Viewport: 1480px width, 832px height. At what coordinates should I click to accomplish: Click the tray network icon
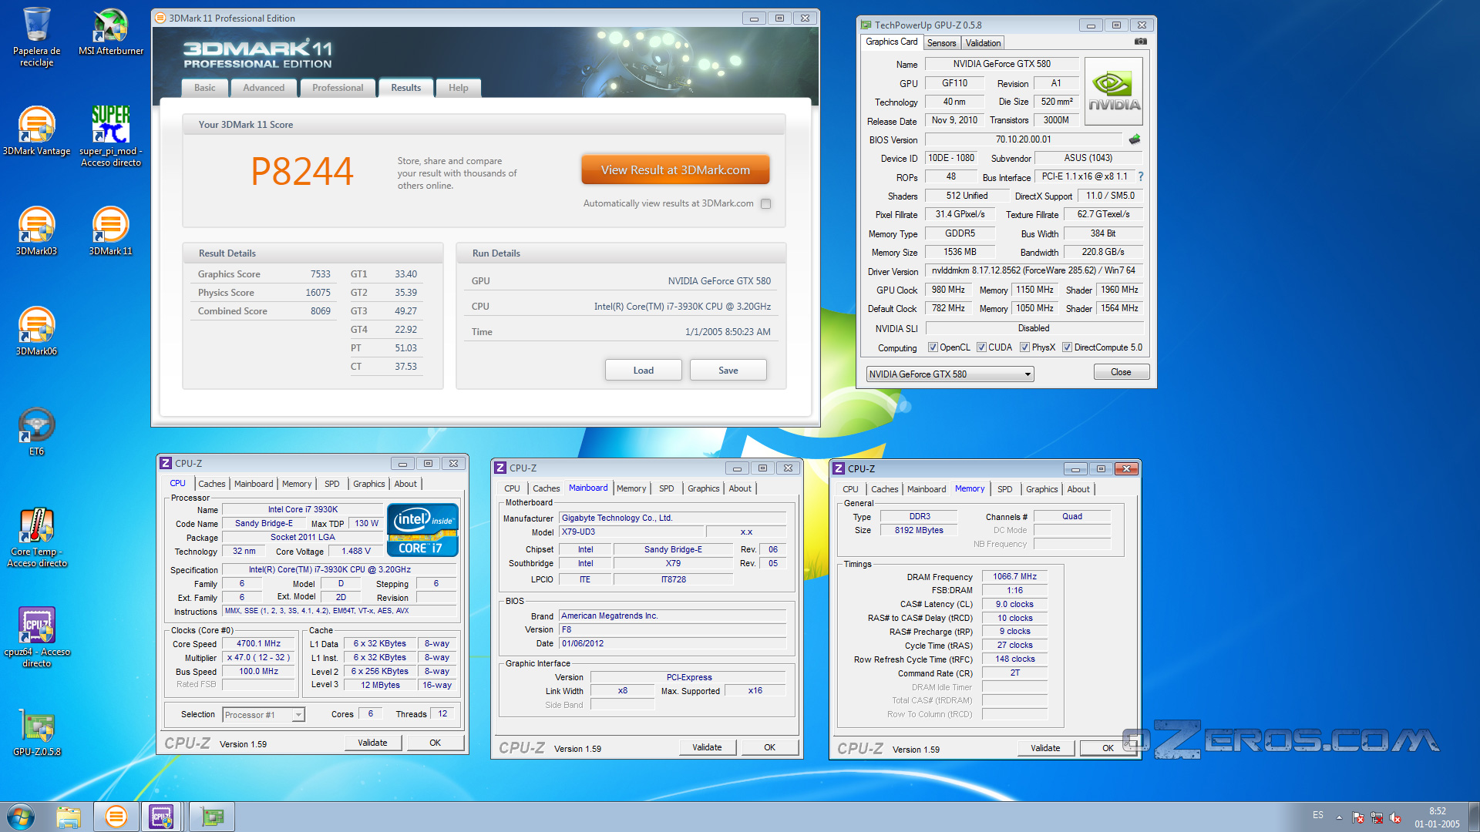click(x=1377, y=817)
